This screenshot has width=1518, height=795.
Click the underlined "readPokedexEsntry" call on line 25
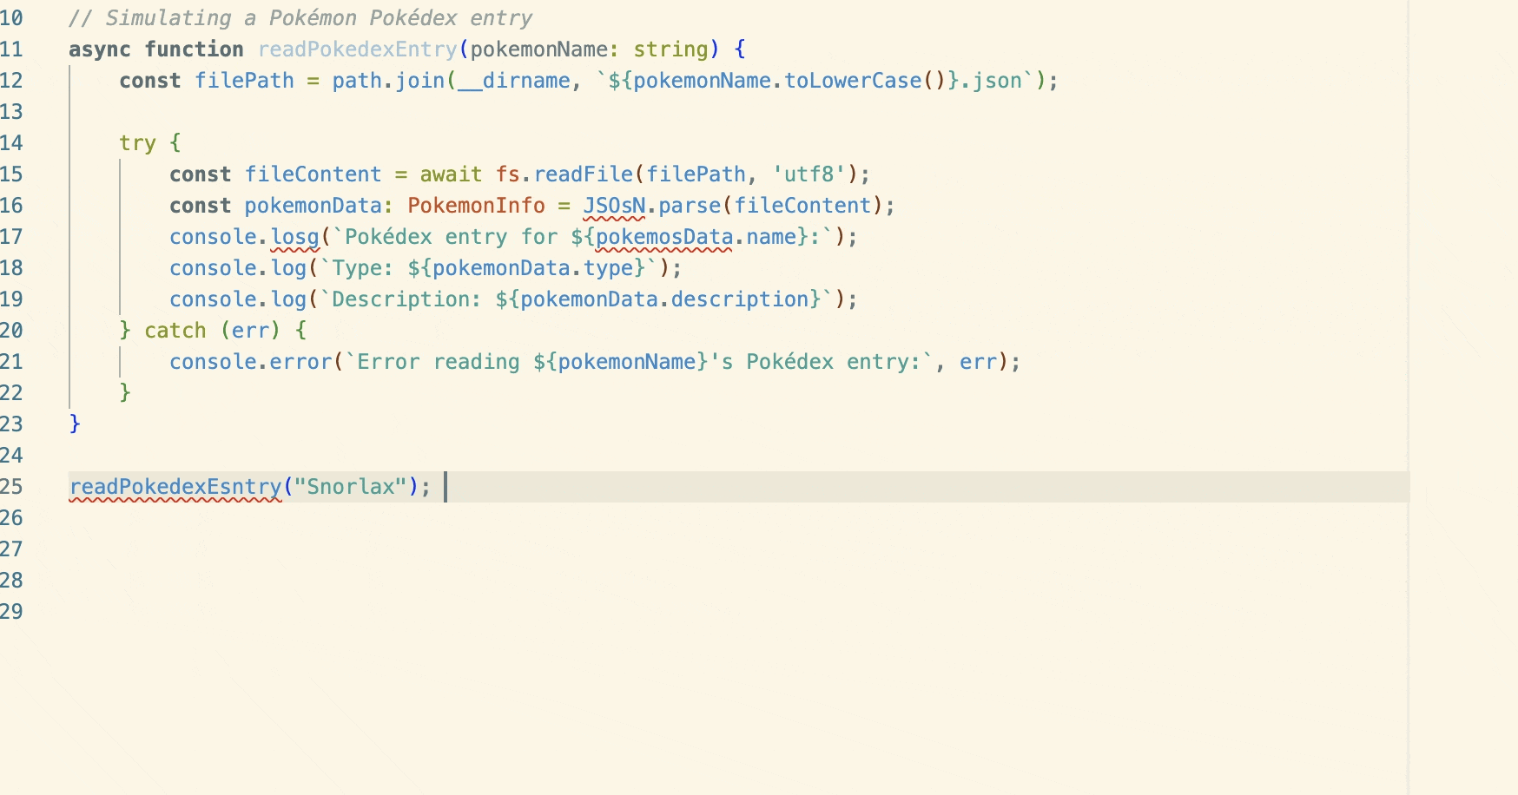pyautogui.click(x=172, y=487)
